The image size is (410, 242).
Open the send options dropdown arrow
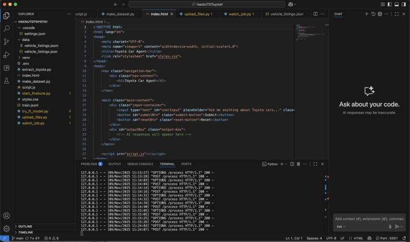[x=402, y=227]
